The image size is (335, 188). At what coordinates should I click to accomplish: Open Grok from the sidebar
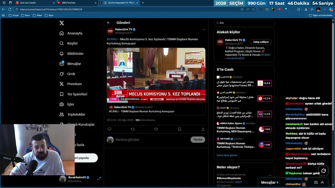coord(67,74)
